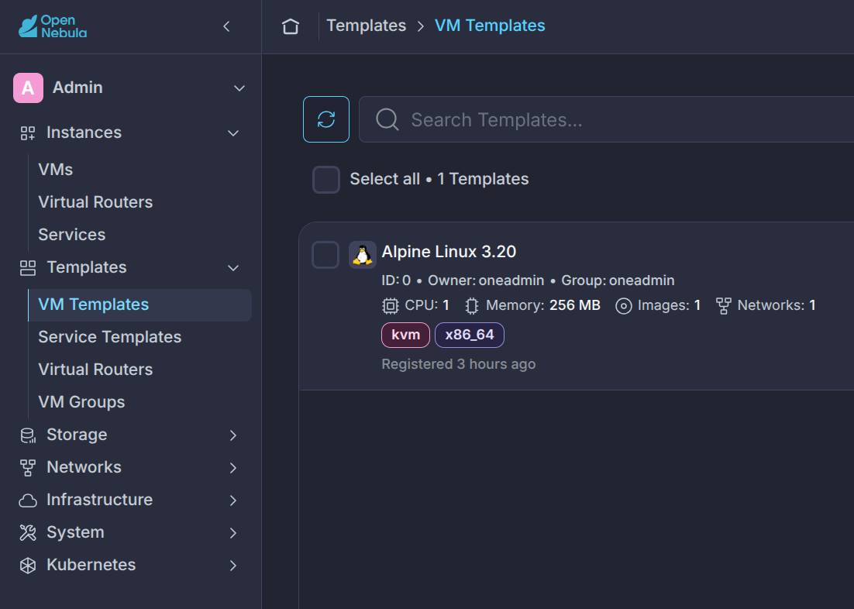Click the '1 Templates' count text
Viewport: 854px width, 609px height.
coord(483,179)
